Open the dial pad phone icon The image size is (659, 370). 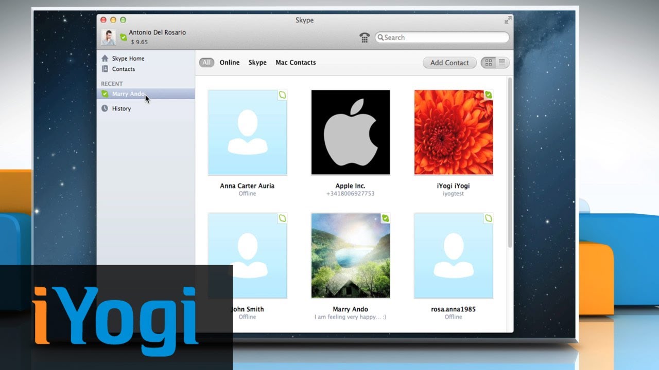point(365,38)
